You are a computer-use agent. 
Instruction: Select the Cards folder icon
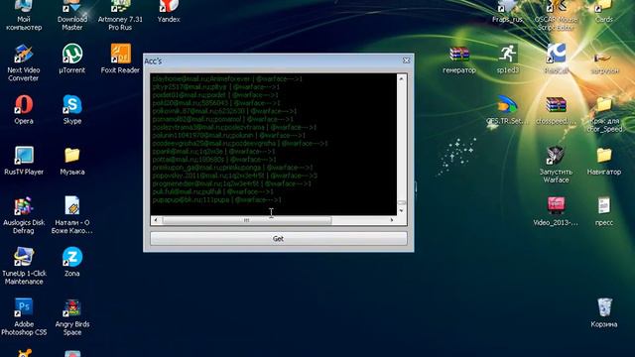tap(604, 11)
